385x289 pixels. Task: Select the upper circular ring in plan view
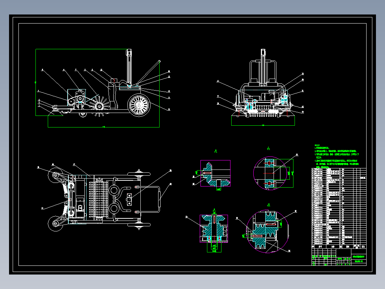pyautogui.click(x=114, y=190)
